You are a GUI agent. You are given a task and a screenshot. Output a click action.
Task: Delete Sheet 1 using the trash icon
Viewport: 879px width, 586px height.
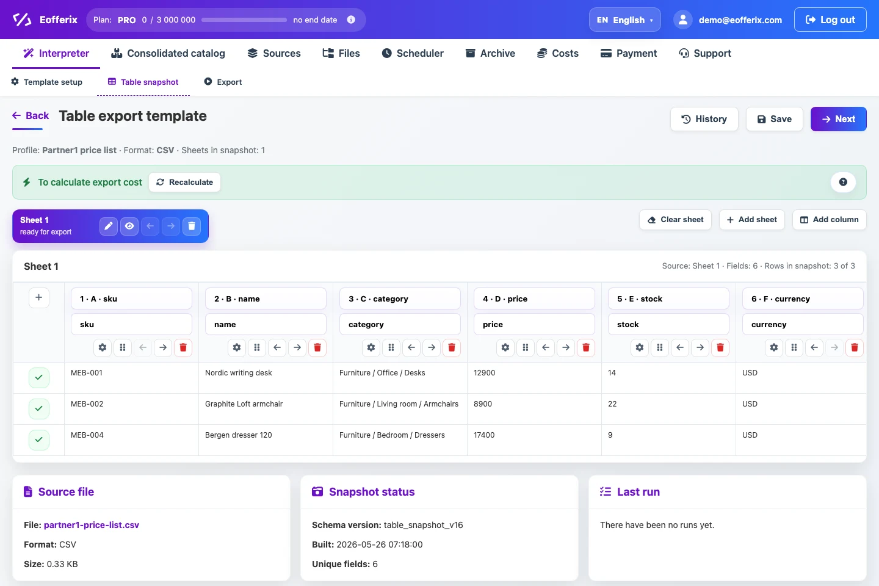coord(192,226)
